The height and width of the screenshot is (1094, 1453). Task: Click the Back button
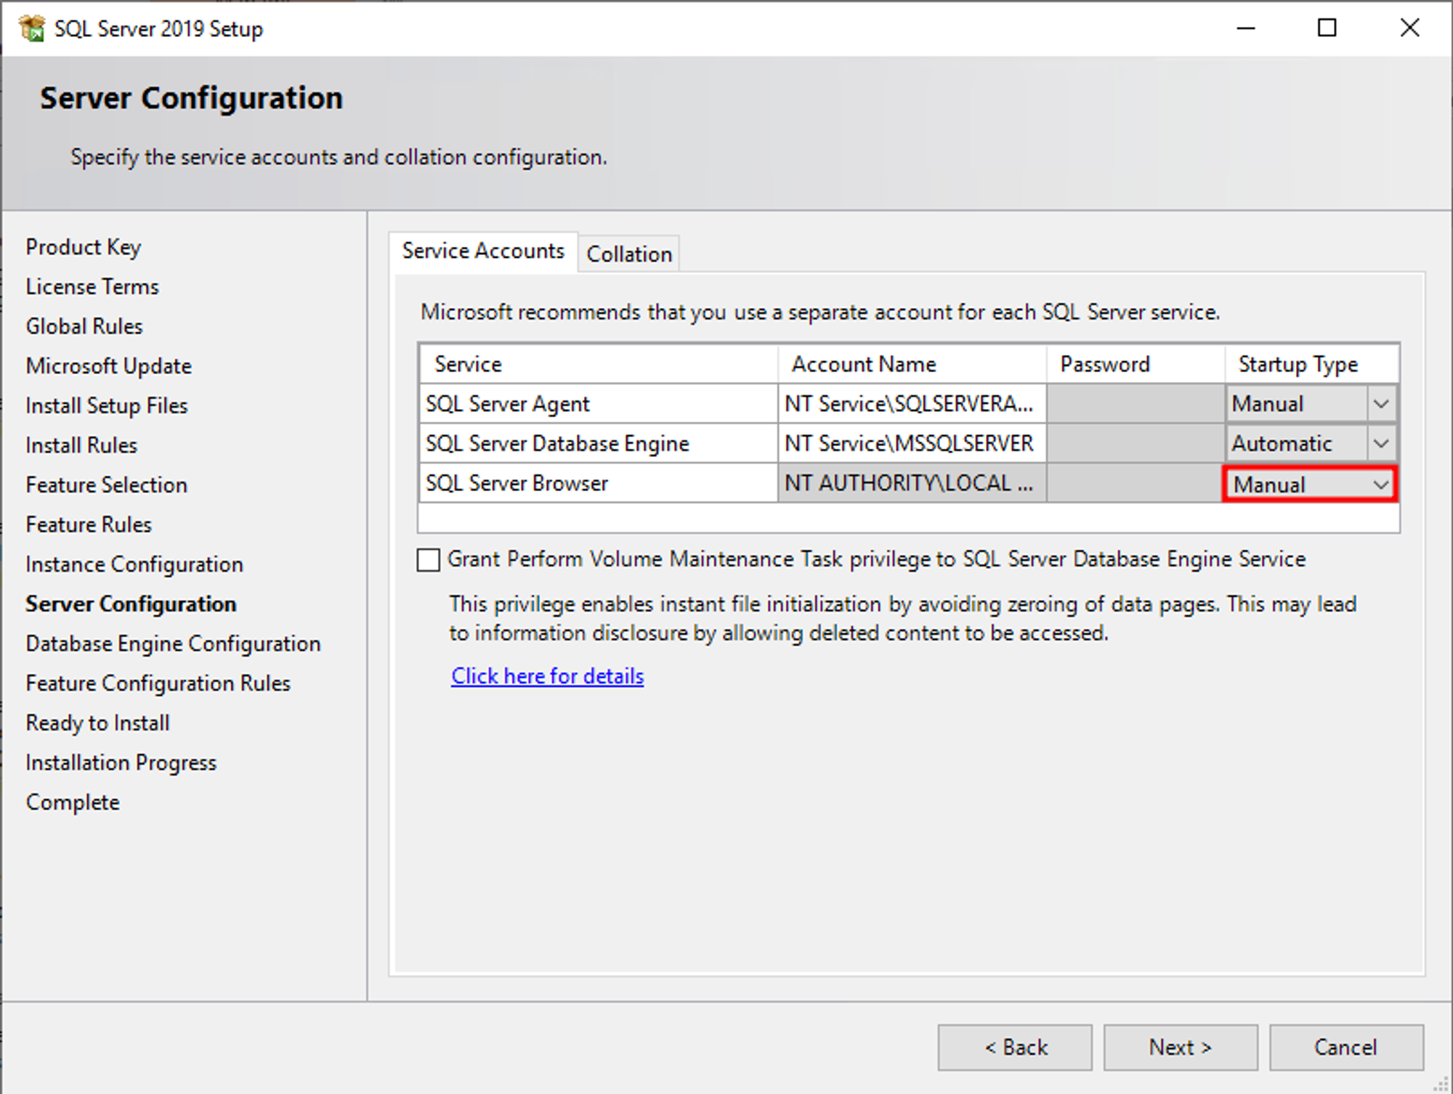1015,1047
